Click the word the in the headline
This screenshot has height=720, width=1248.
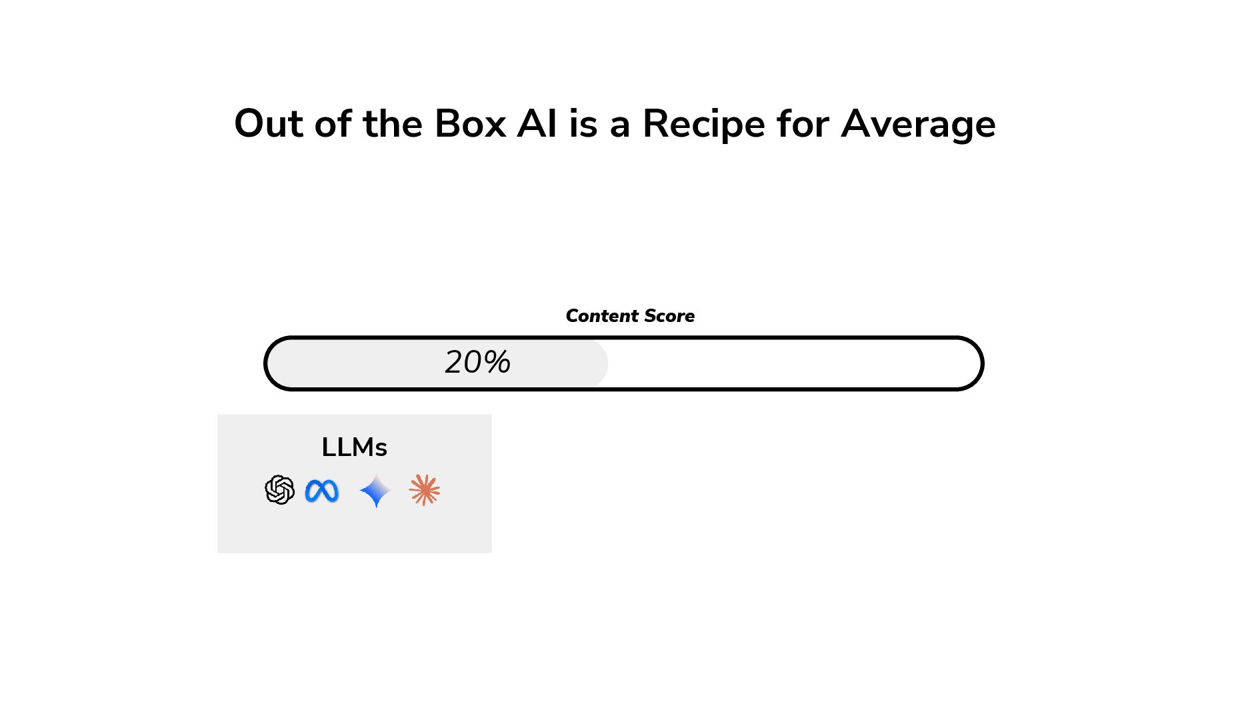coord(393,124)
